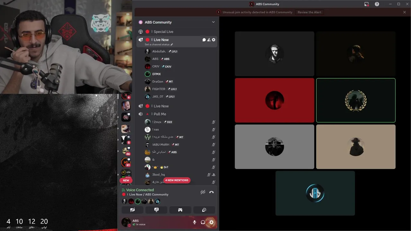Select the pink script logo server icon
The height and width of the screenshot is (231, 411).
[126, 117]
